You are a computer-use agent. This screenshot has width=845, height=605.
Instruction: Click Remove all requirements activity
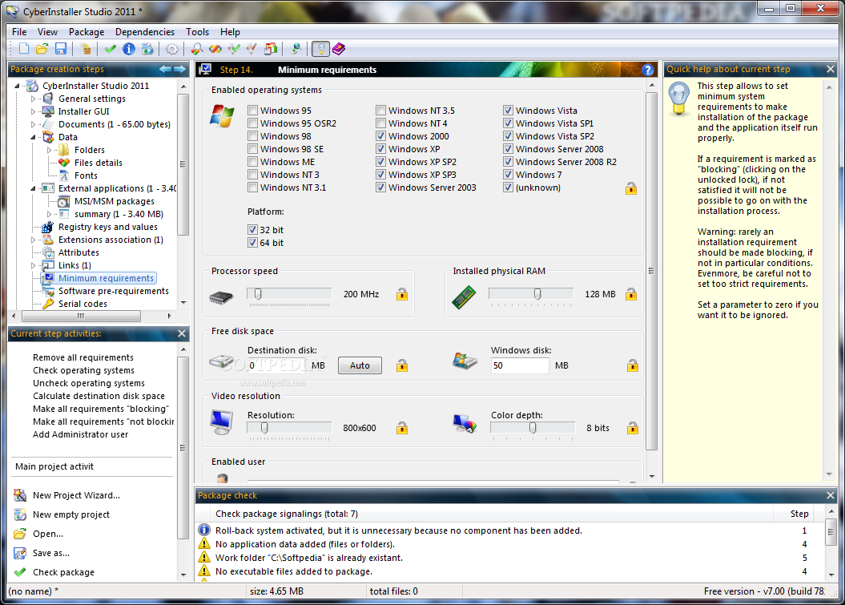tap(83, 357)
